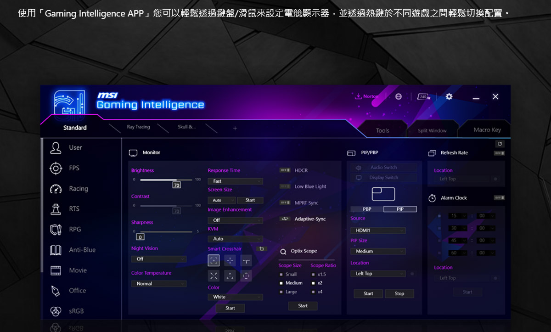Select the PBP mode button
551x332 pixels.
(367, 209)
